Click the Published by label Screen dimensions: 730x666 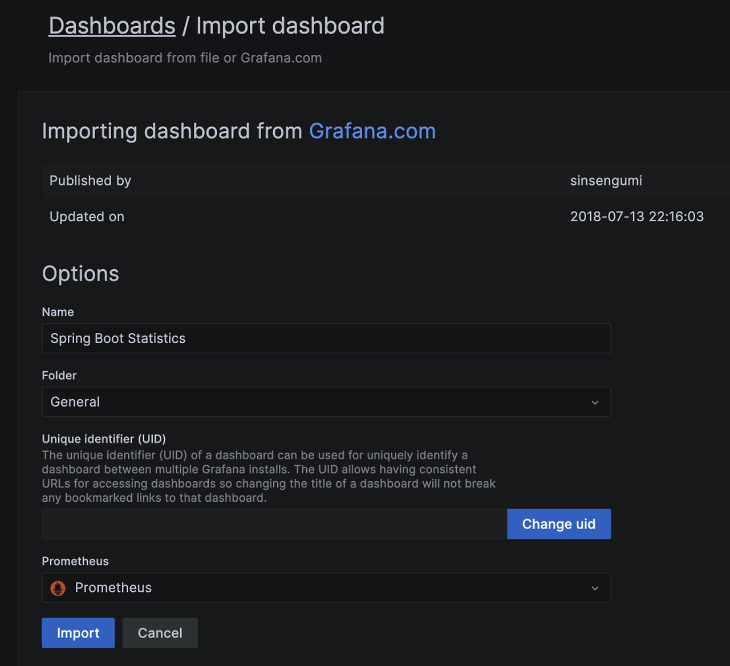pos(90,181)
